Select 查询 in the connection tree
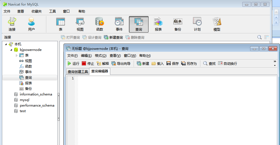 [x=30, y=77]
